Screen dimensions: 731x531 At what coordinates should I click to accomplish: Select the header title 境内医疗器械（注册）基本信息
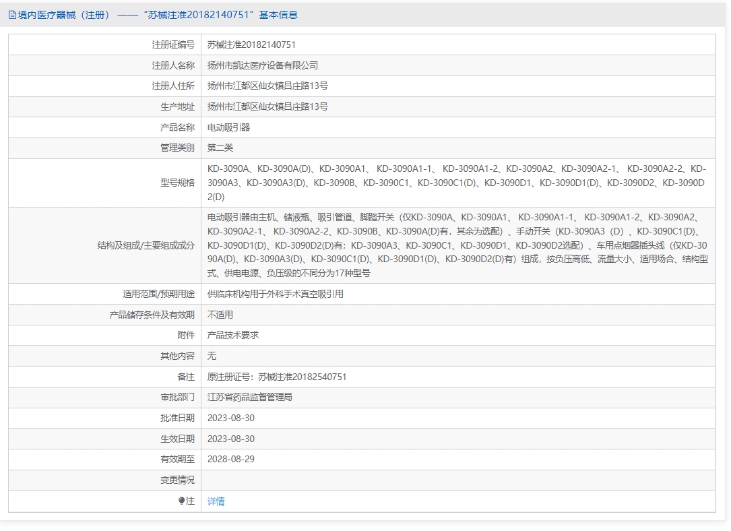[x=158, y=15]
